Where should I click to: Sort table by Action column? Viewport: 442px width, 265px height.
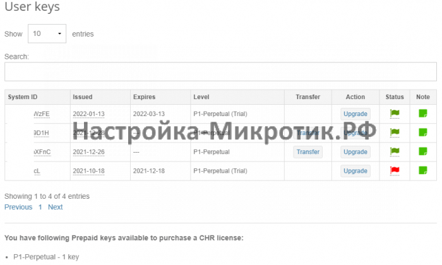355,97
